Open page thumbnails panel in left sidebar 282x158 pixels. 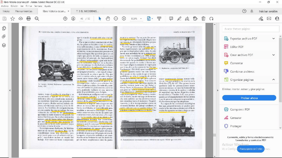point(4,28)
